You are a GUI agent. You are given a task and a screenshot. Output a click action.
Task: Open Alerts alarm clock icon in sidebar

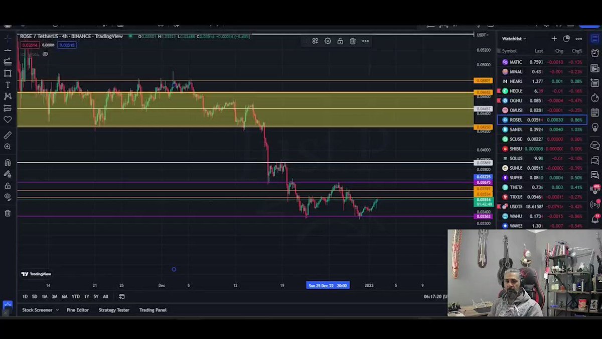click(595, 53)
